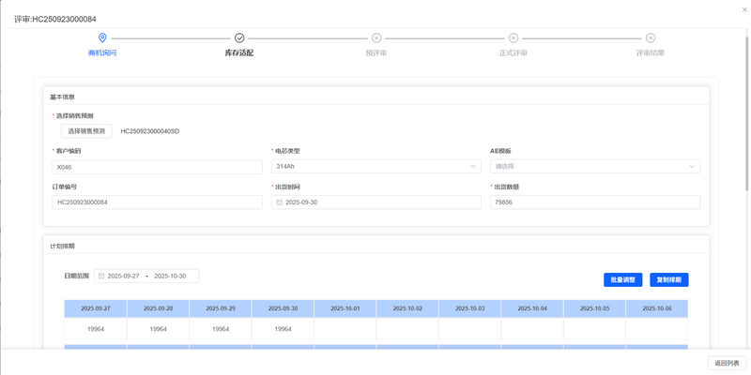751x375 pixels.
Task: Click the 出货数量 field showing 79856
Action: pyautogui.click(x=594, y=202)
